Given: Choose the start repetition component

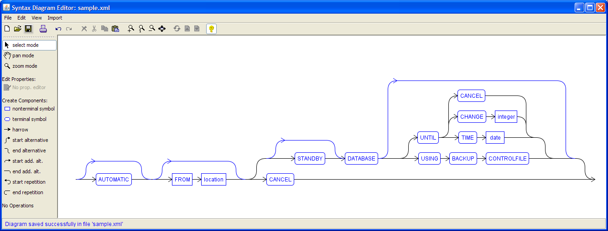Looking at the screenshot, I should [28, 182].
